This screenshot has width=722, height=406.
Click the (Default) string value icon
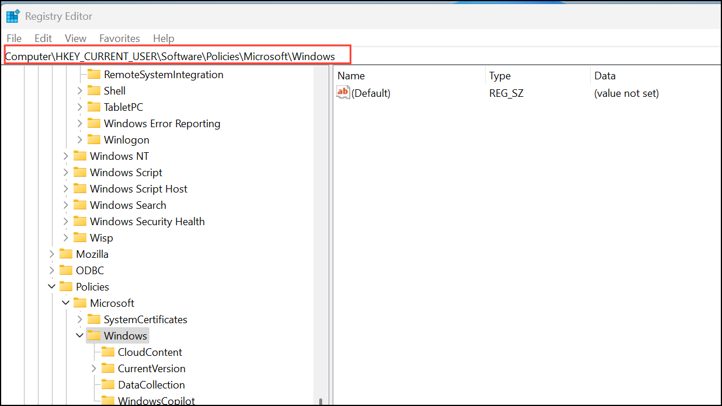343,93
